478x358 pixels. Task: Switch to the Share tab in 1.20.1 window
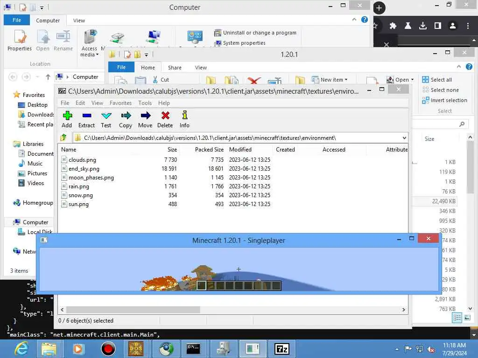[x=175, y=68]
